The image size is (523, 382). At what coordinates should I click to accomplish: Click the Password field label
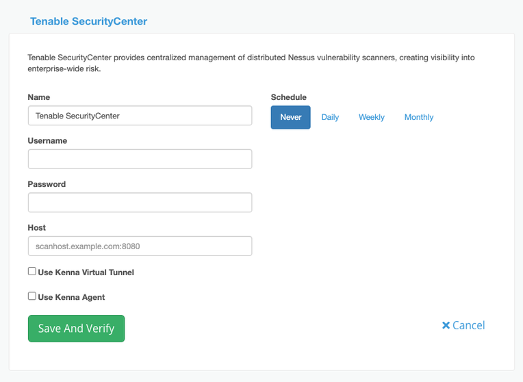click(x=47, y=184)
